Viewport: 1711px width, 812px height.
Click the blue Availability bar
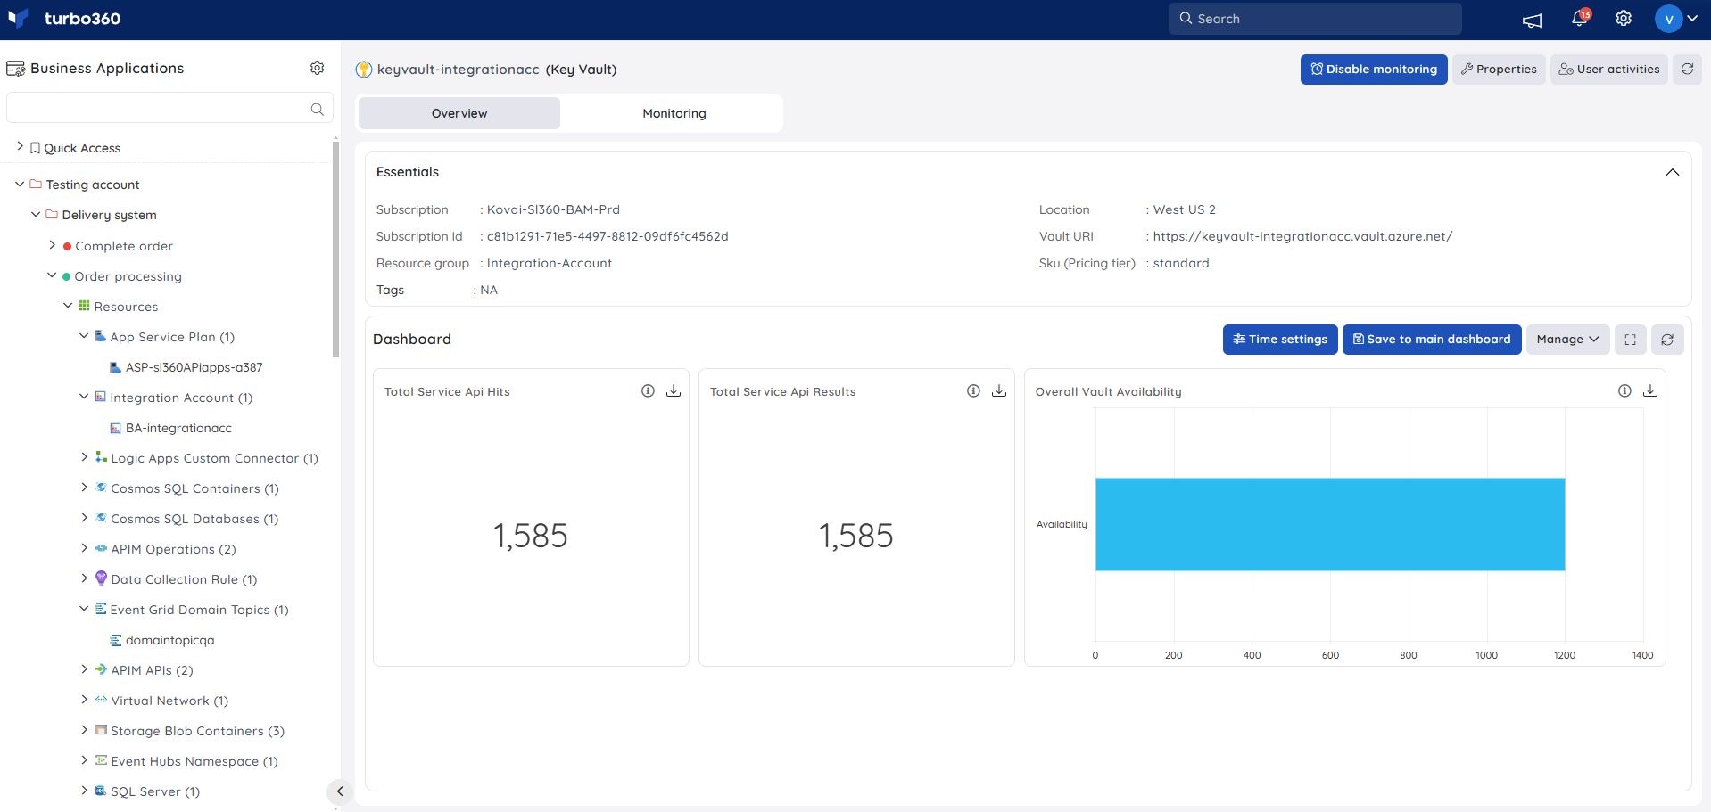[1330, 524]
